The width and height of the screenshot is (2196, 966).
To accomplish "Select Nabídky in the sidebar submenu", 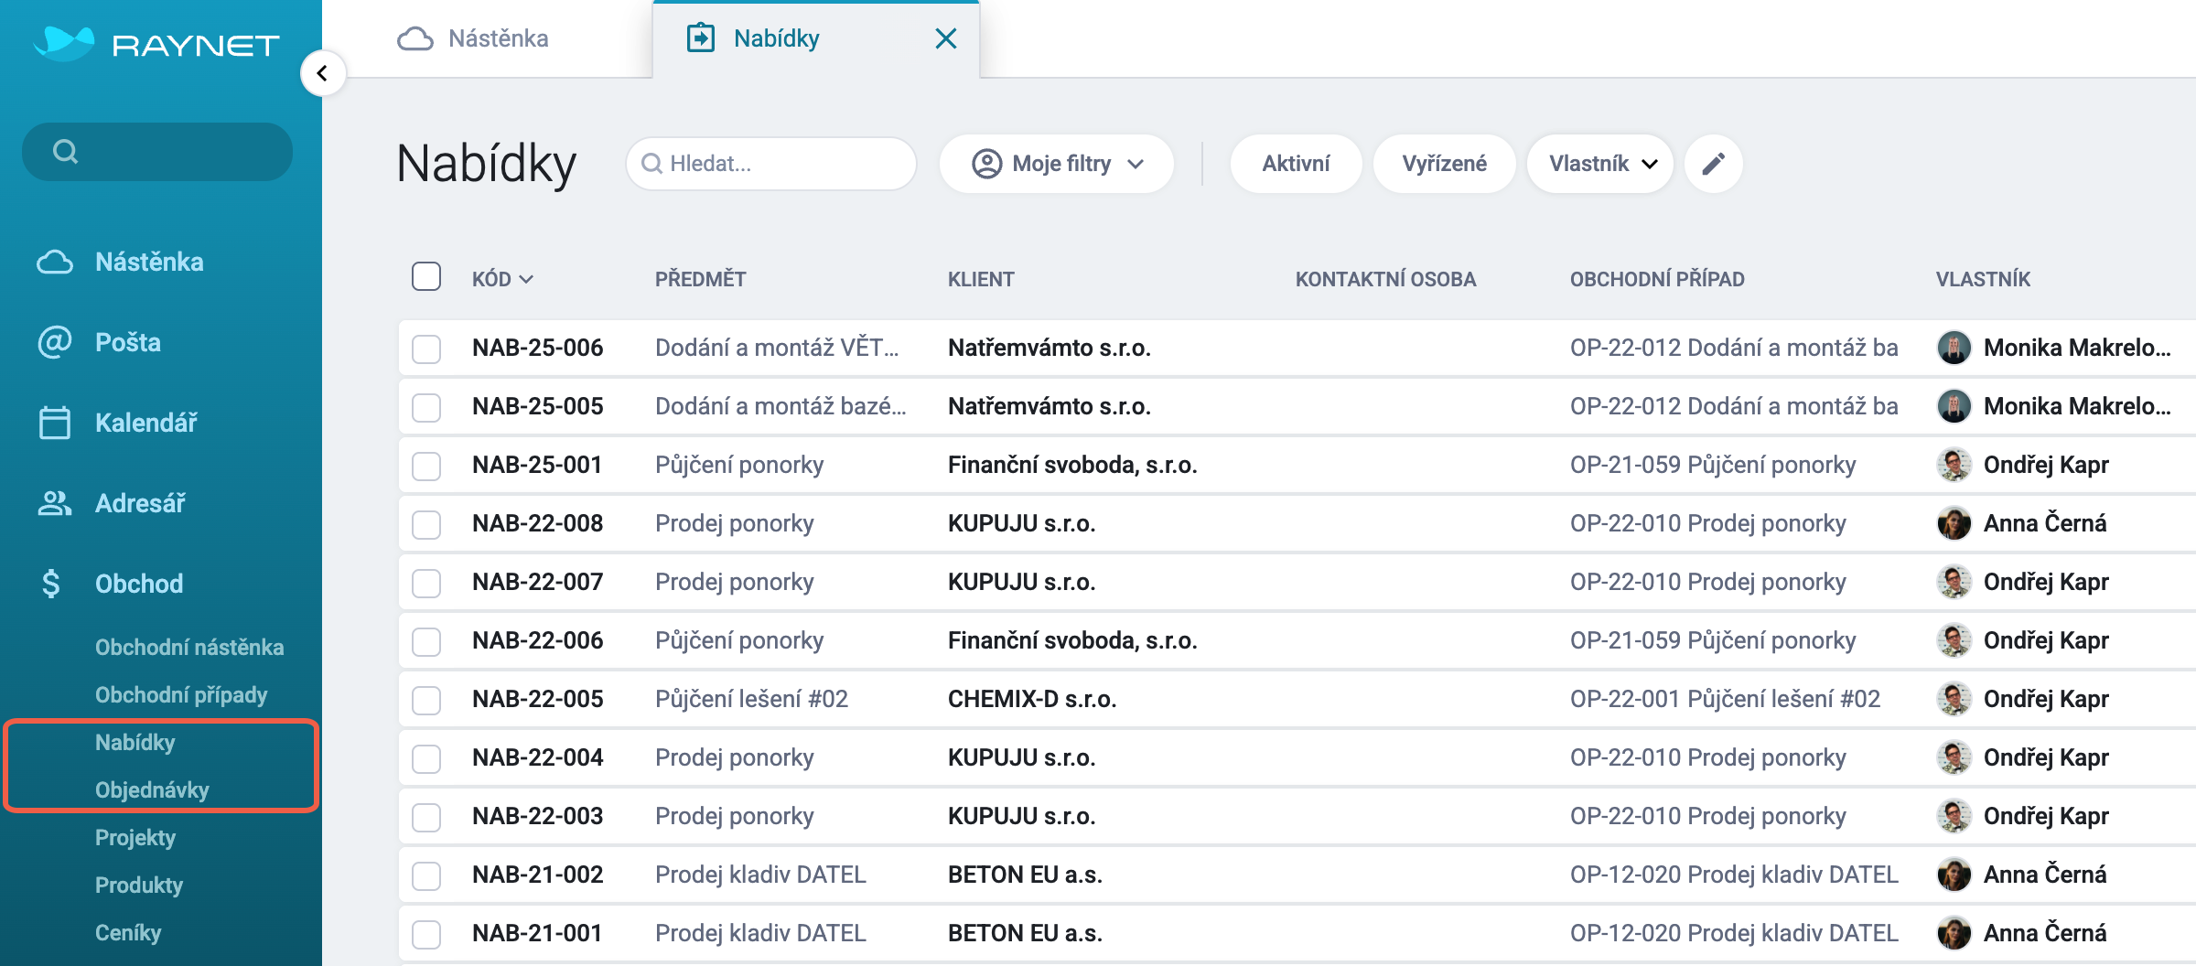I will pyautogui.click(x=135, y=742).
